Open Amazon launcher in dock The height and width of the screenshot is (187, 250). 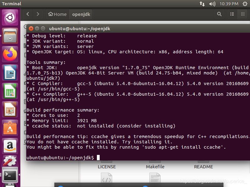pos(10,146)
